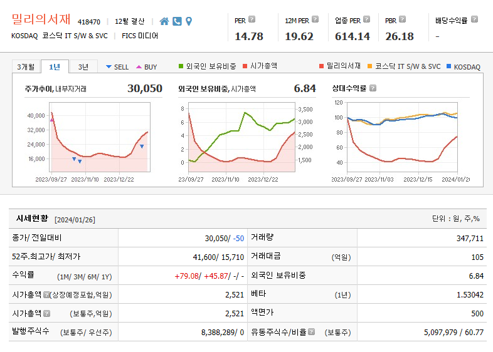Click the phone contact icon

pos(177,21)
